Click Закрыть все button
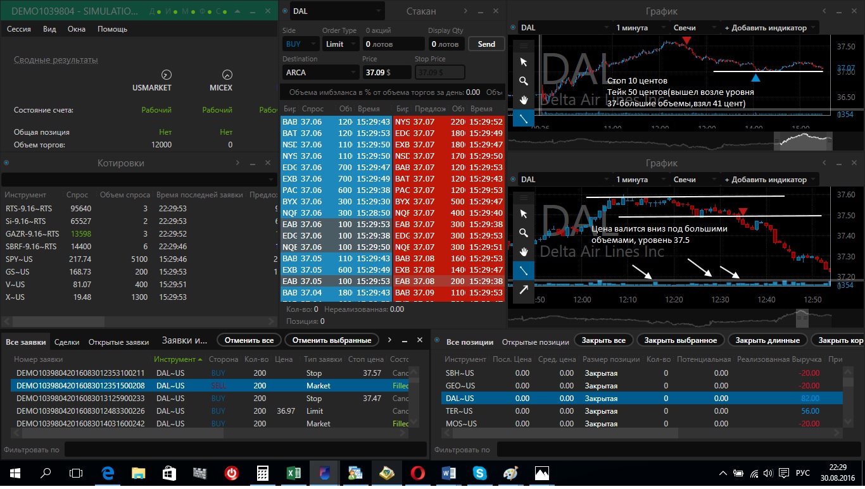Image resolution: width=865 pixels, height=489 pixels. point(603,340)
